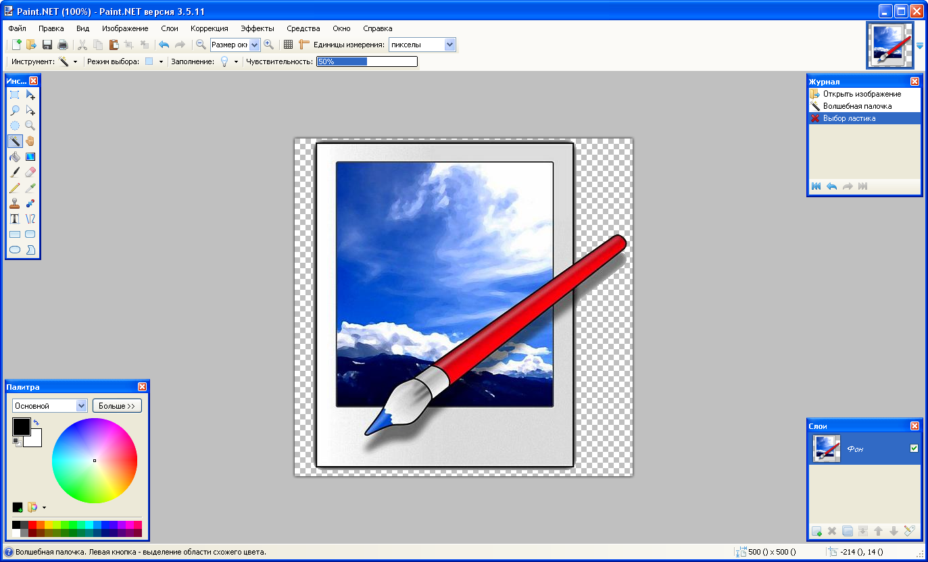928x562 pixels.
Task: Activate the Color Picker tool
Action: tap(30, 188)
